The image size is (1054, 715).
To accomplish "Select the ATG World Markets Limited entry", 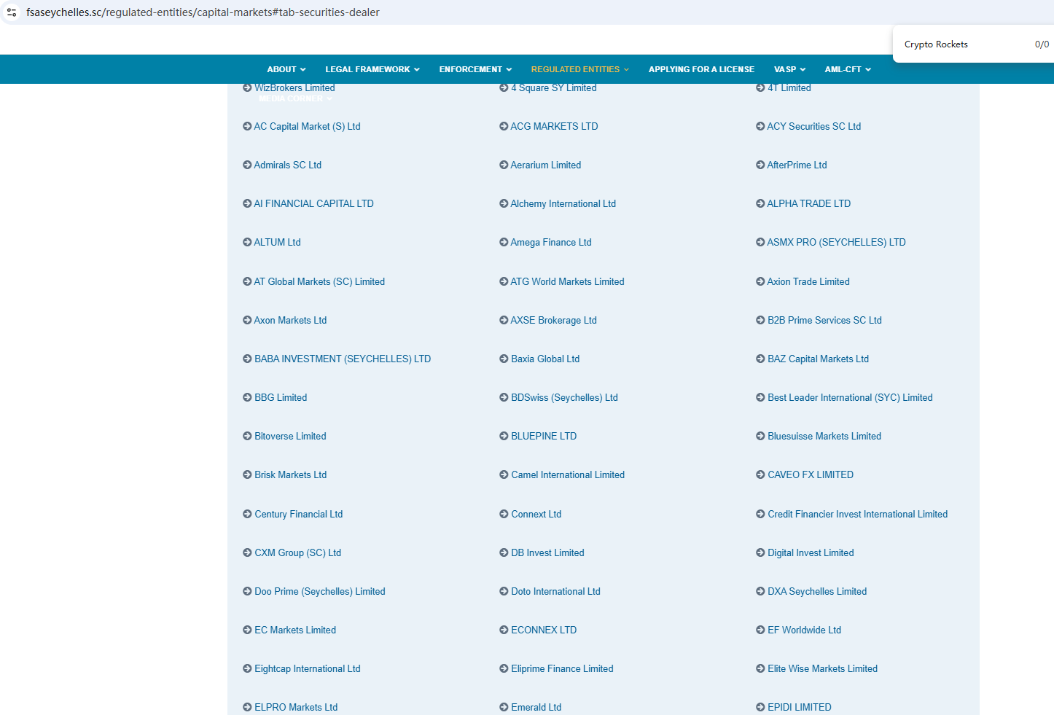I will (x=567, y=281).
